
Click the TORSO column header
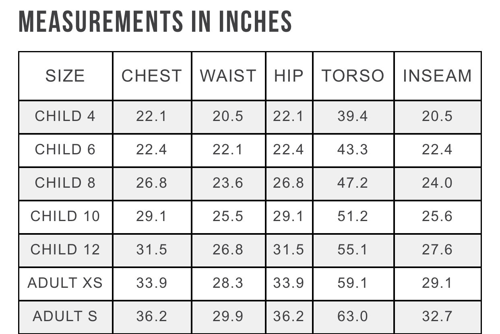[353, 76]
